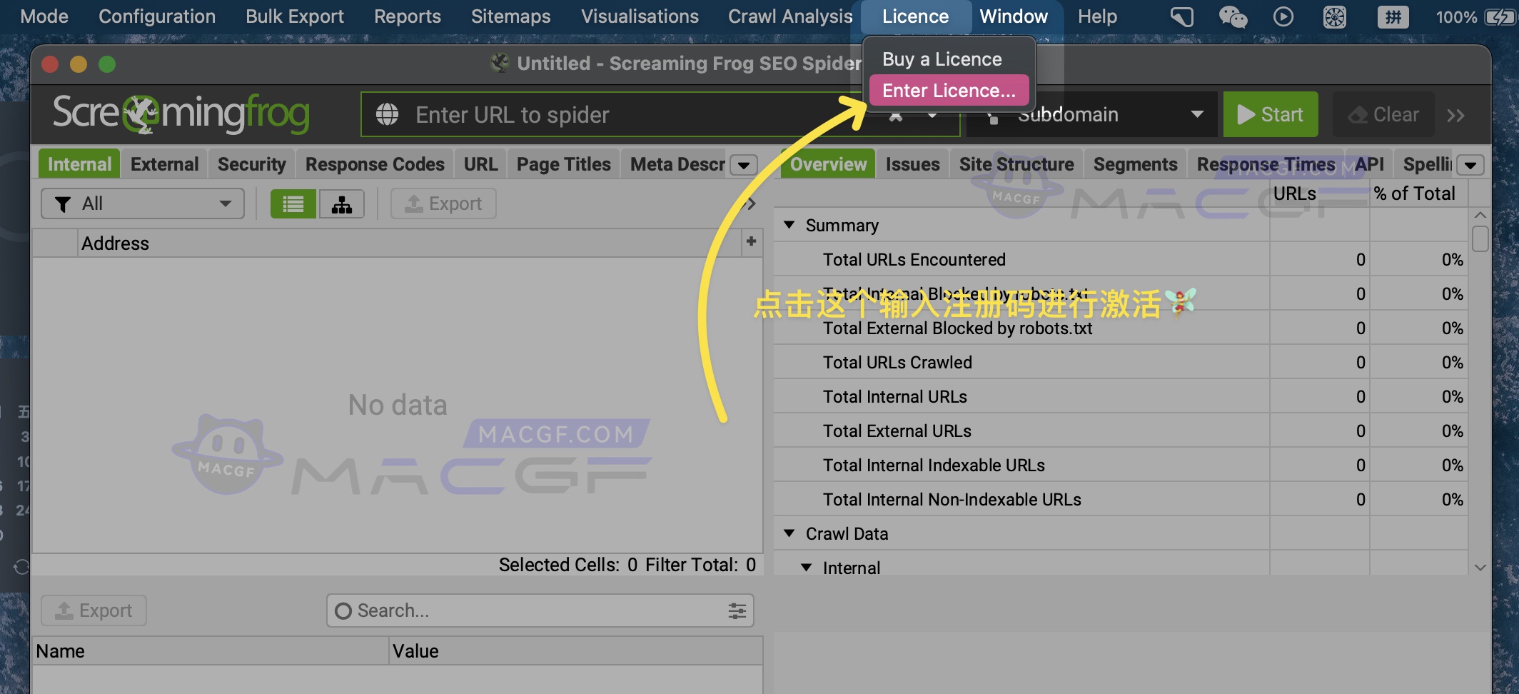
Task: Click the WeChat menu bar icon
Action: coord(1233,16)
